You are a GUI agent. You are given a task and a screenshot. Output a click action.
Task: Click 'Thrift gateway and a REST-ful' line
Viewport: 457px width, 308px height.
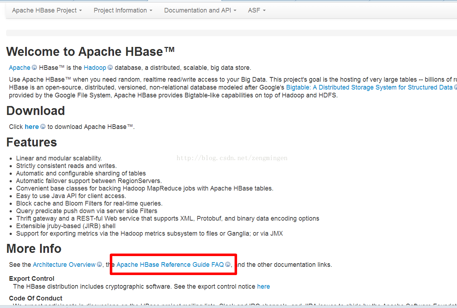168,218
